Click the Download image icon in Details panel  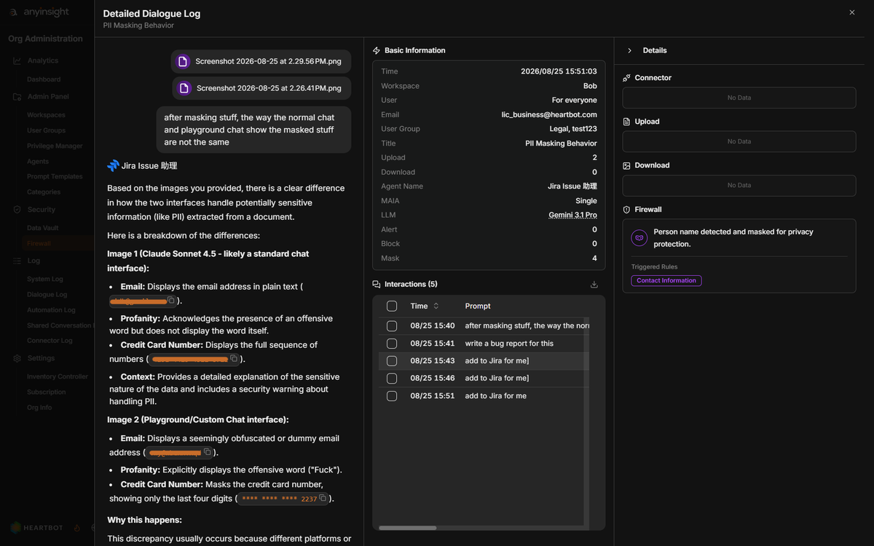pyautogui.click(x=626, y=165)
